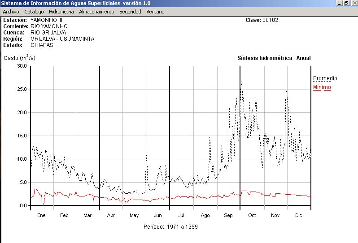Click the Gasto (m3/s) axis title

coord(19,58)
